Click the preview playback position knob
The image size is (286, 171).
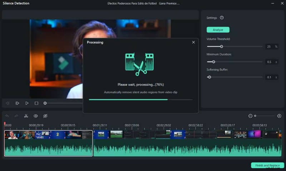(45, 103)
